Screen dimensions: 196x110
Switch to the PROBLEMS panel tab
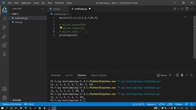pos(56,75)
